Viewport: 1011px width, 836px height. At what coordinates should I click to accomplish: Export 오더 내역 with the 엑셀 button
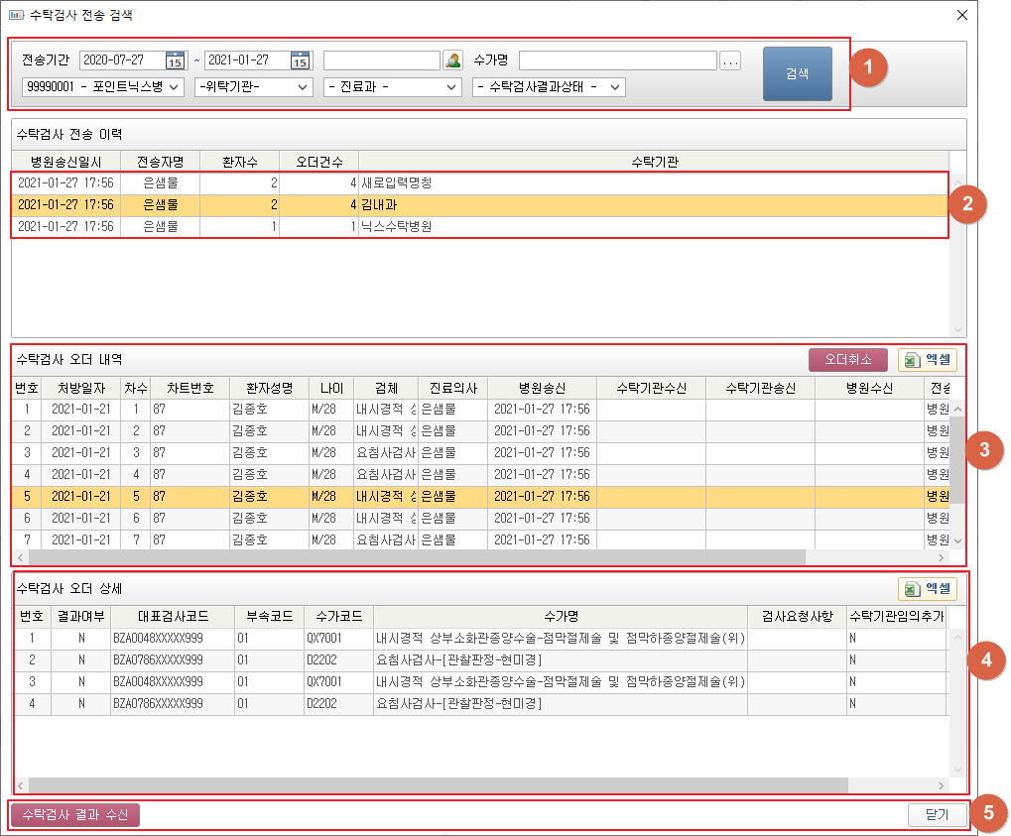point(928,360)
